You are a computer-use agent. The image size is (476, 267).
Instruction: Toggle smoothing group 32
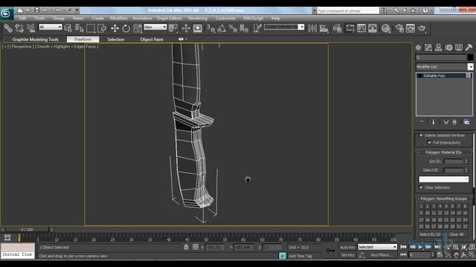click(x=465, y=226)
